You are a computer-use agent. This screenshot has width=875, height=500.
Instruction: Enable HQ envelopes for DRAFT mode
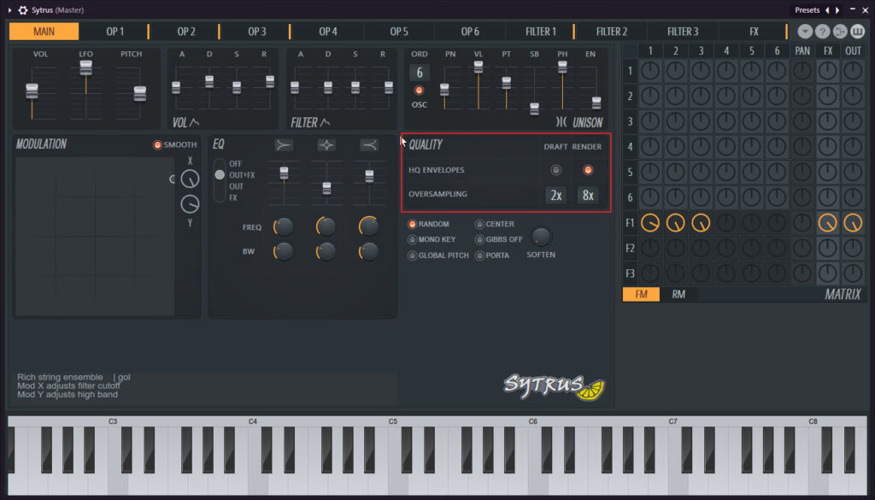(x=555, y=170)
